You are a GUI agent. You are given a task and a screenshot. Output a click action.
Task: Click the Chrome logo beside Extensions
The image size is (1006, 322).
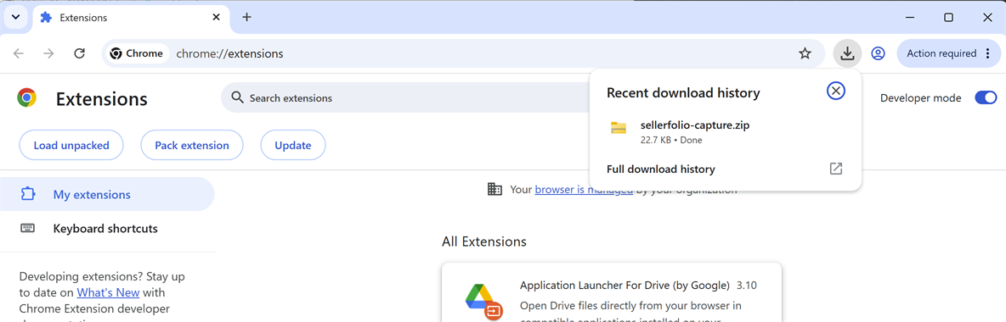point(27,98)
